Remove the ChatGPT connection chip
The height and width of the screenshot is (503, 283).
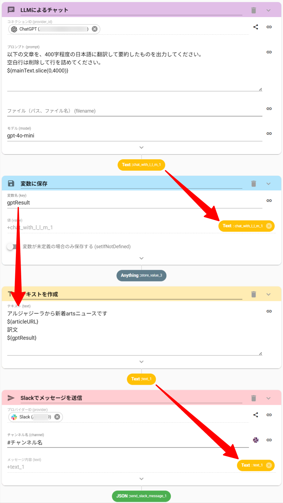[95, 29]
